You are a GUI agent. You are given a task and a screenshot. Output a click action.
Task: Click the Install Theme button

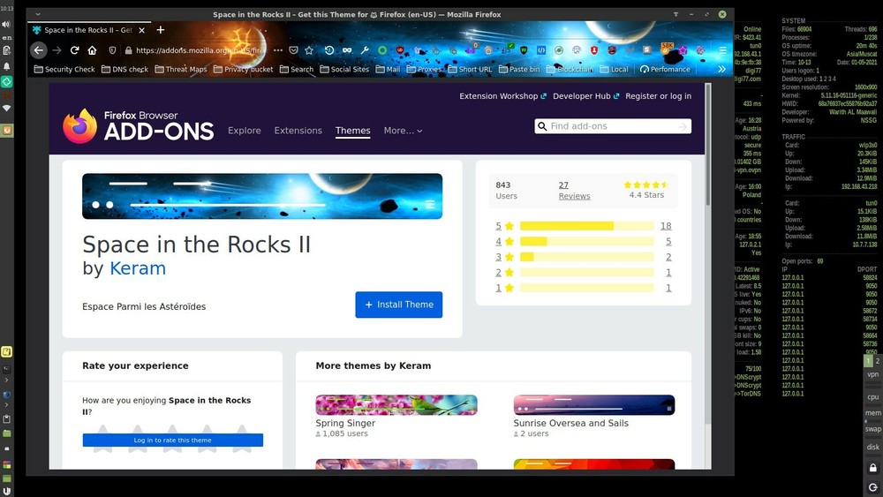tap(398, 305)
